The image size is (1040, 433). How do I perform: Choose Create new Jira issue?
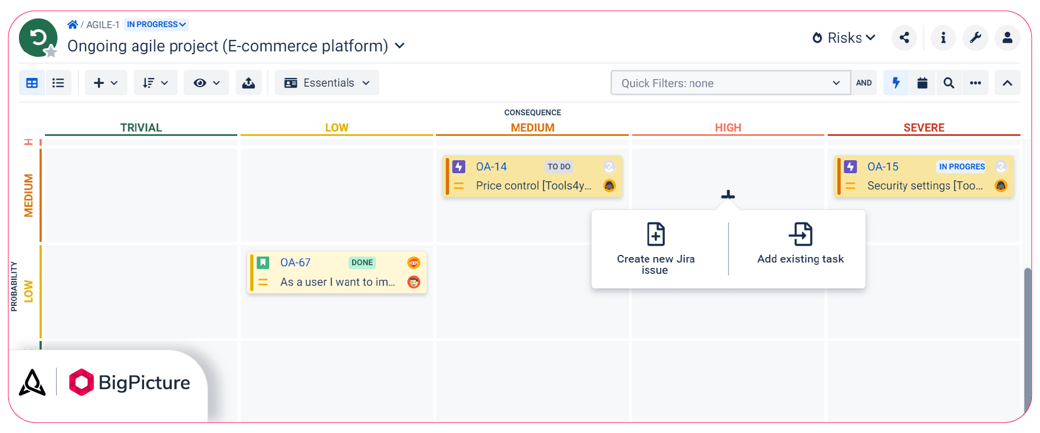click(655, 249)
